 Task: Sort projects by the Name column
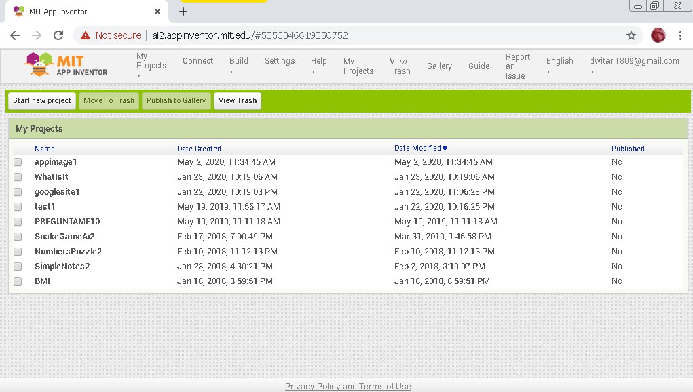pos(45,149)
